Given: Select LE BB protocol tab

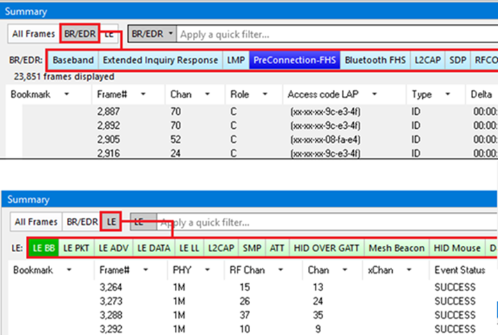Looking at the screenshot, I should point(44,248).
